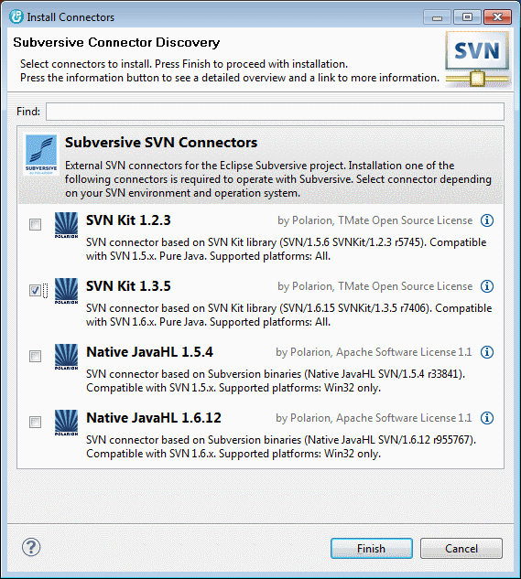521x579 pixels.
Task: Click JavaHL description mentioning r33841
Action: pos(276,381)
